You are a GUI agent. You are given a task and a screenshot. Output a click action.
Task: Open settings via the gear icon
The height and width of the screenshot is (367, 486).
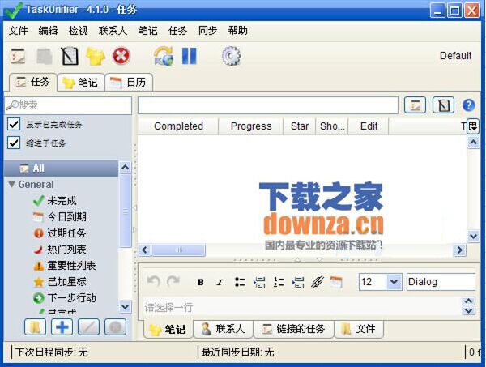point(231,56)
